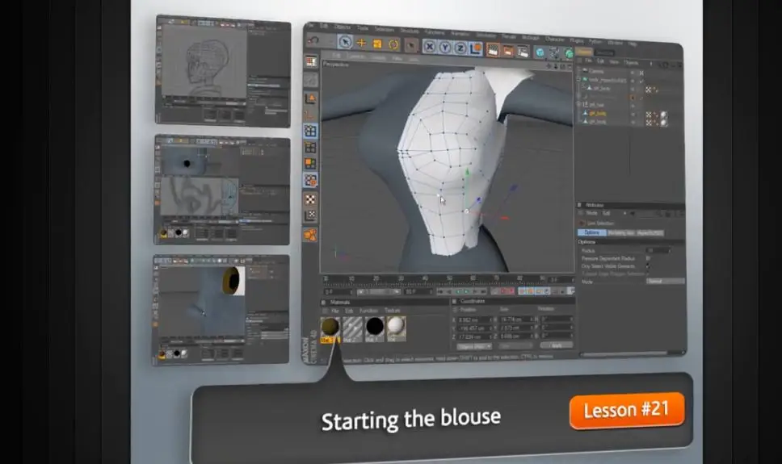Select the black material sphere
This screenshot has width=782, height=464.
pyautogui.click(x=375, y=328)
